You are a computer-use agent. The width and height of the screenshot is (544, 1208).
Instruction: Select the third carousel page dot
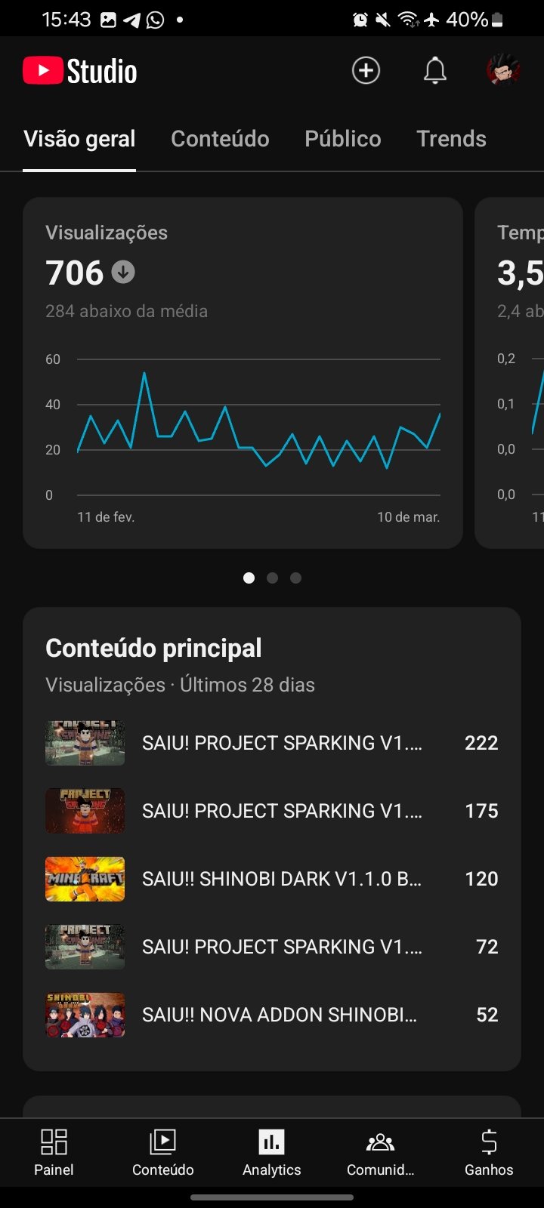pyautogui.click(x=295, y=578)
